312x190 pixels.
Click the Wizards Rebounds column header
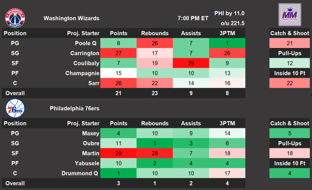pos(155,33)
